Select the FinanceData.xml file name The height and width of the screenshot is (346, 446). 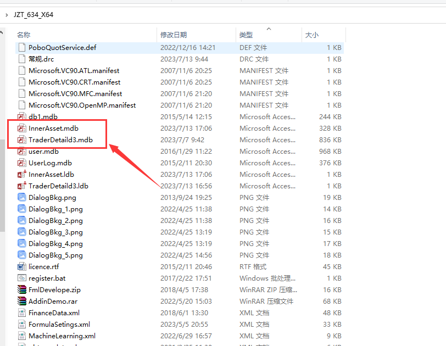tap(54, 312)
